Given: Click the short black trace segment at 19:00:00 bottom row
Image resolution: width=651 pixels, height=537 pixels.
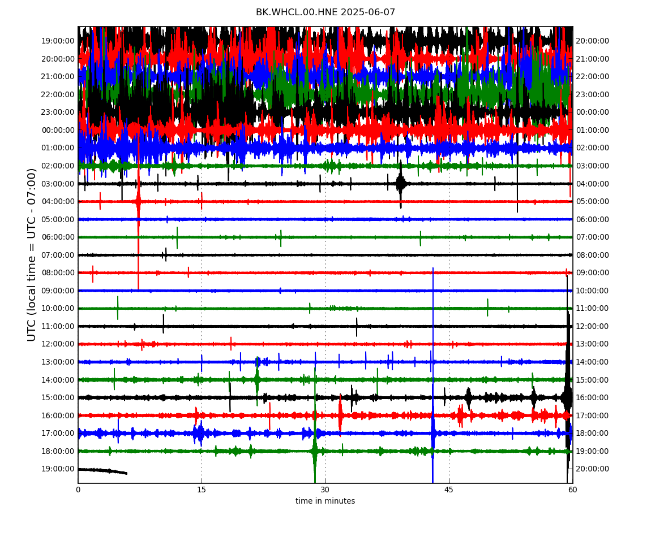Looking at the screenshot, I should 102,471.
